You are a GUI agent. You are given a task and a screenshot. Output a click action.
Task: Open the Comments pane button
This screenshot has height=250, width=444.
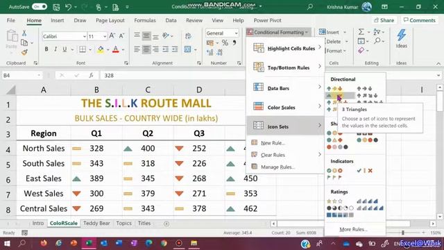pos(419,20)
